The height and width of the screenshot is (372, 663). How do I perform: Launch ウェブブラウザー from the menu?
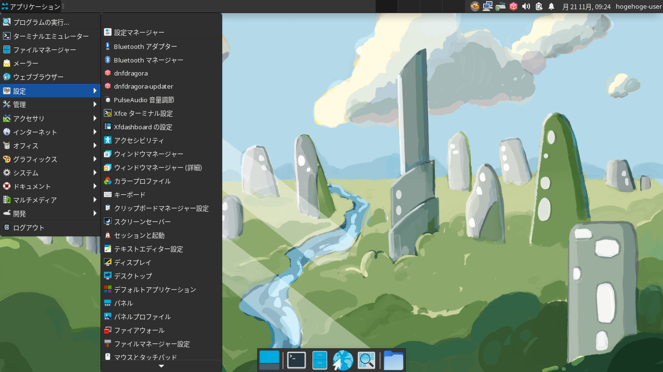pos(50,77)
